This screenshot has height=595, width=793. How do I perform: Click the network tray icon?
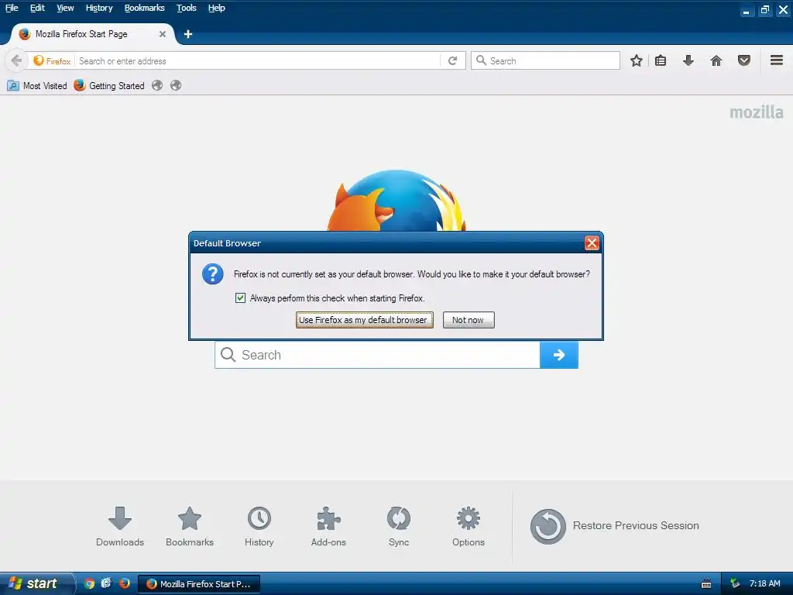735,584
